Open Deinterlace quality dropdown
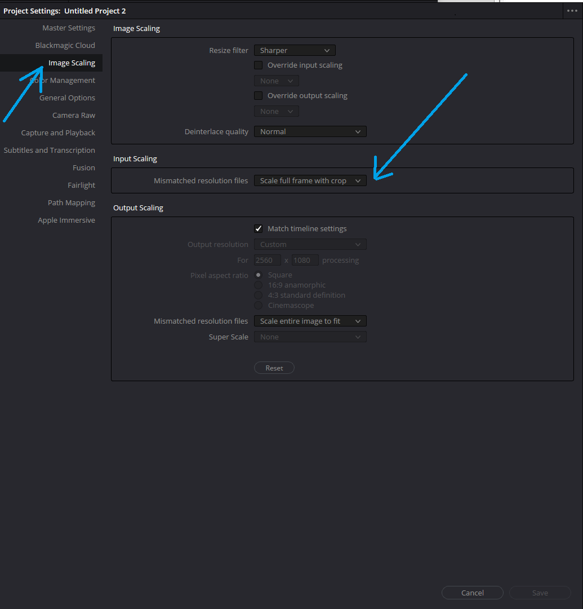 [x=310, y=132]
